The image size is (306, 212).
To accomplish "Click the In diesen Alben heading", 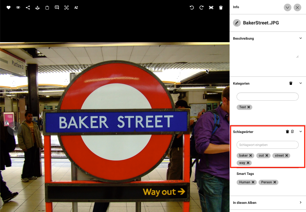I will (x=245, y=203).
